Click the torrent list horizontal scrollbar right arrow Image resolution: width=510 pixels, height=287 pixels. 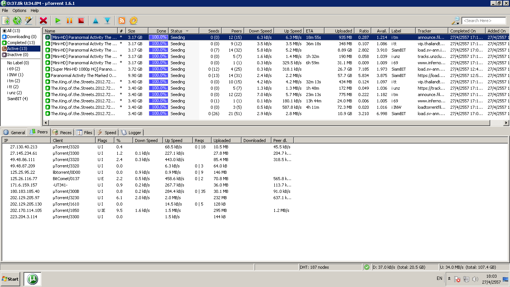tap(506, 123)
